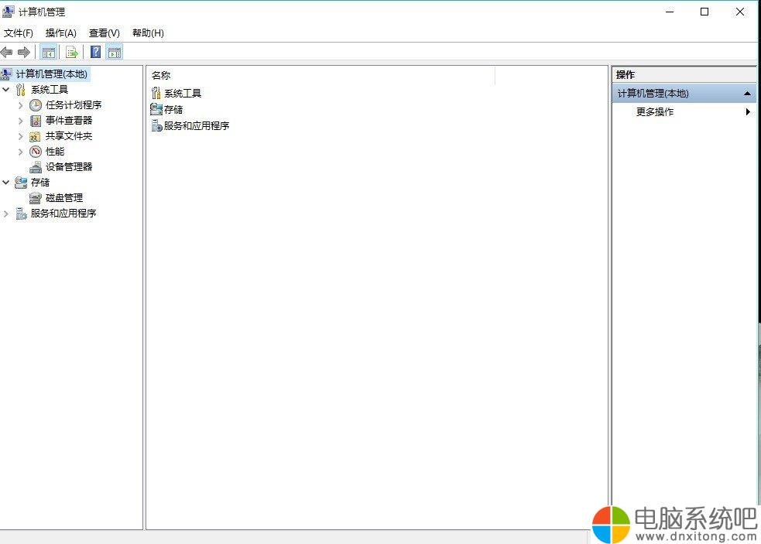Select 共享文件夹 in the tree
Viewport: 761px width, 544px height.
point(69,136)
